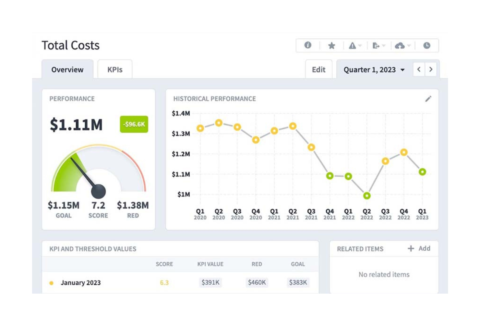480x320 pixels.
Task: Click the pencil edit icon on Historical Performance
Action: click(x=429, y=99)
